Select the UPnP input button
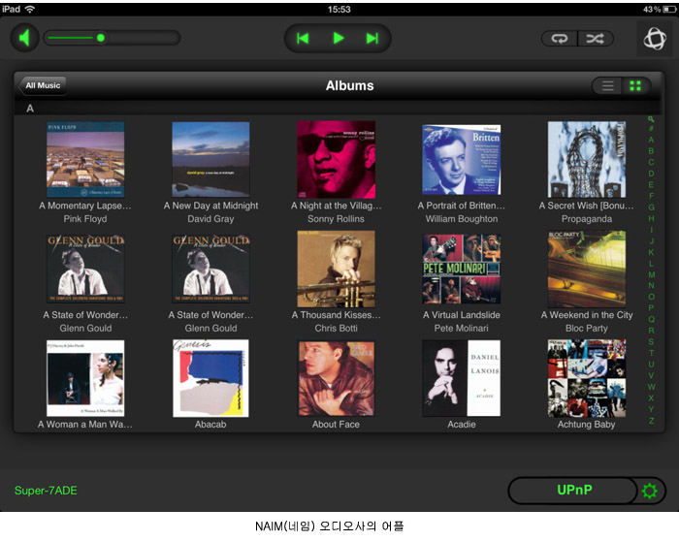The width and height of the screenshot is (679, 541). [572, 491]
